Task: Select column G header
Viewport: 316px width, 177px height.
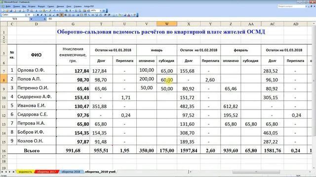Action: coord(73,24)
